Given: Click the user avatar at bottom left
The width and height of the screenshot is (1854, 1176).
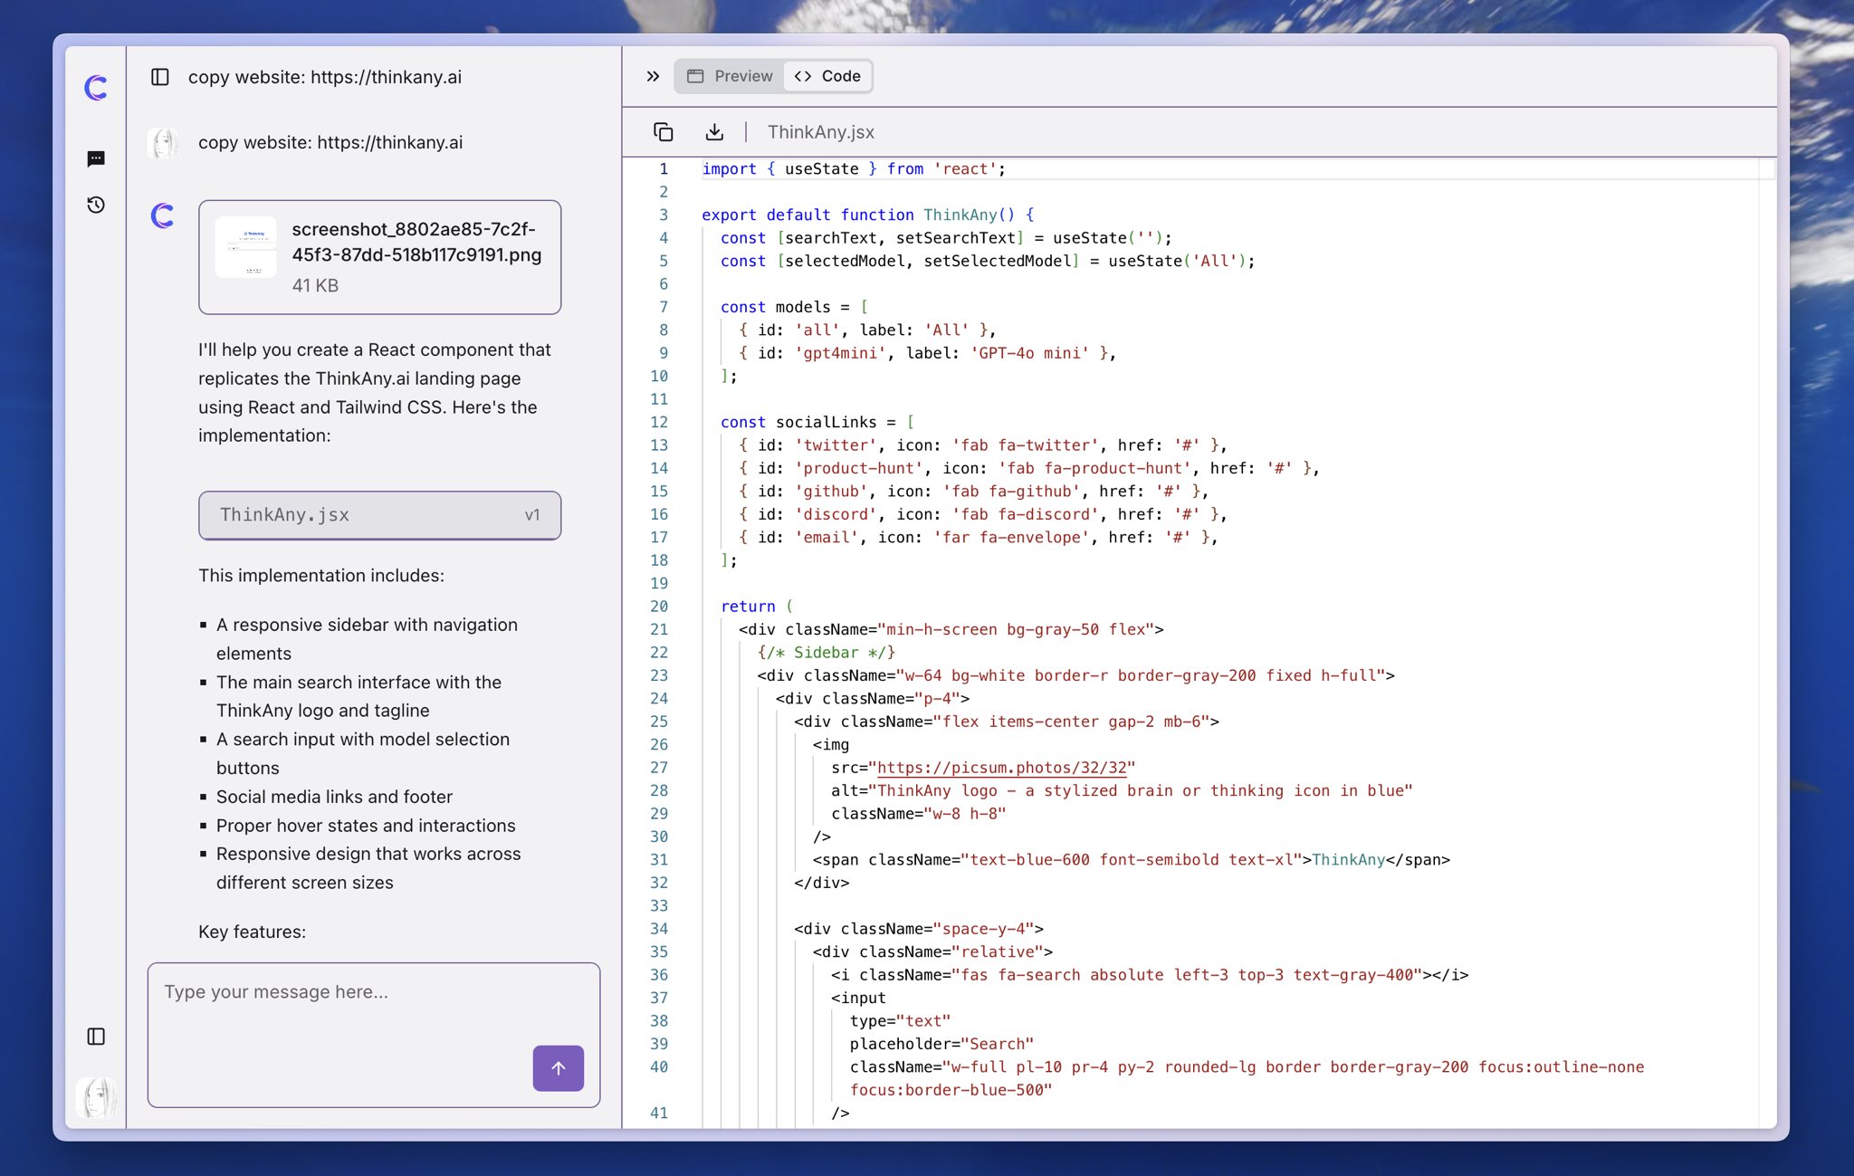Looking at the screenshot, I should coord(96,1096).
